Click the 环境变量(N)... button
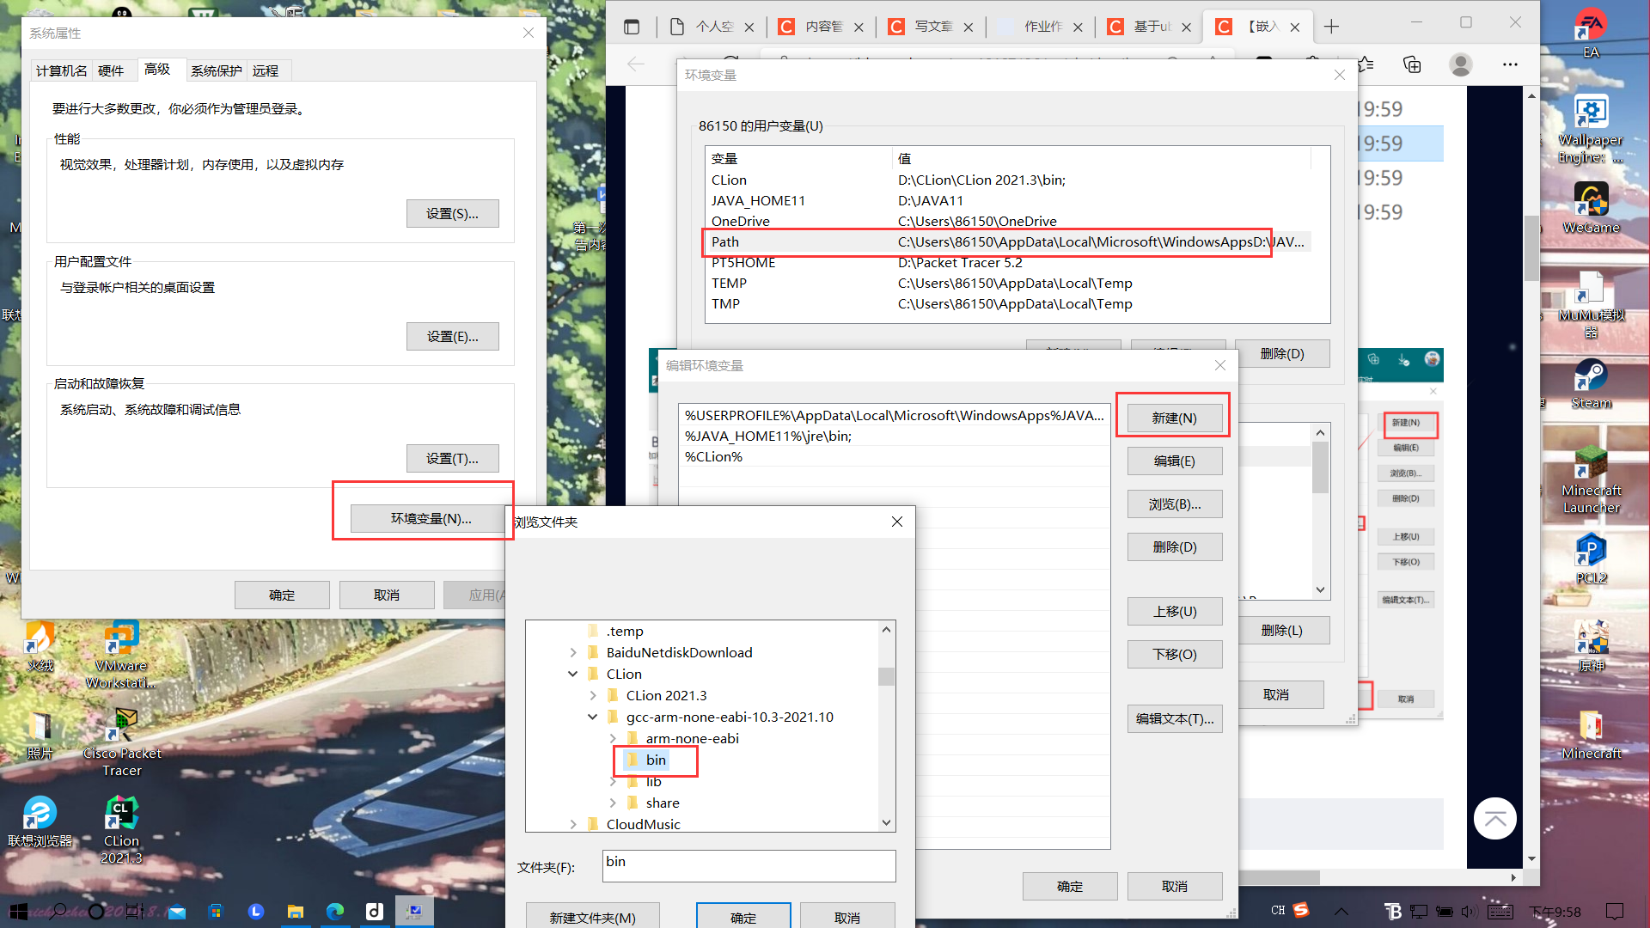 coord(431,518)
